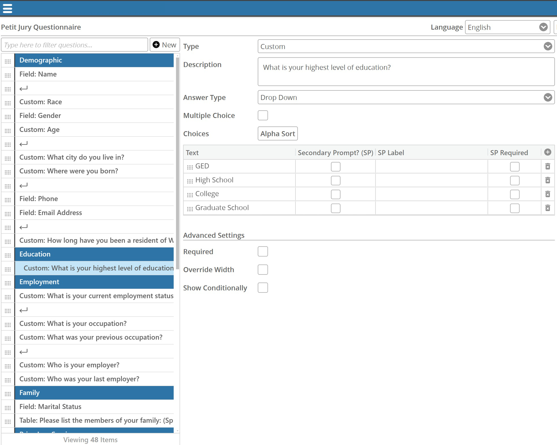Expand the Type dropdown showing Custom
Viewport: 557px width, 445px height.
[406, 46]
